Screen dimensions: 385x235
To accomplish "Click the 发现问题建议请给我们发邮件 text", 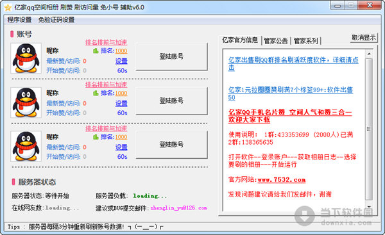I will 280,195.
